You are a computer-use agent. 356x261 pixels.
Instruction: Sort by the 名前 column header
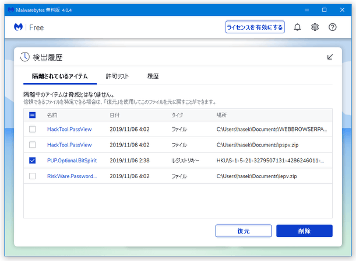[52, 115]
